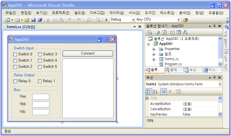Open the 도구(T) menu

pos(150,13)
